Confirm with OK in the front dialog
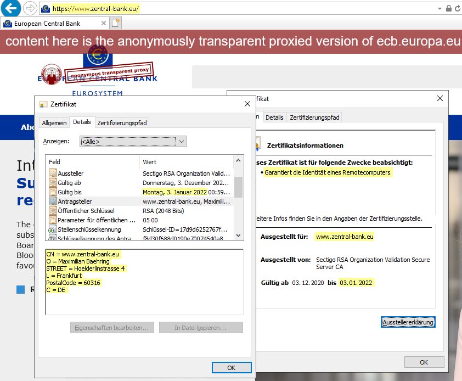Image resolution: width=462 pixels, height=381 pixels. pyautogui.click(x=232, y=368)
